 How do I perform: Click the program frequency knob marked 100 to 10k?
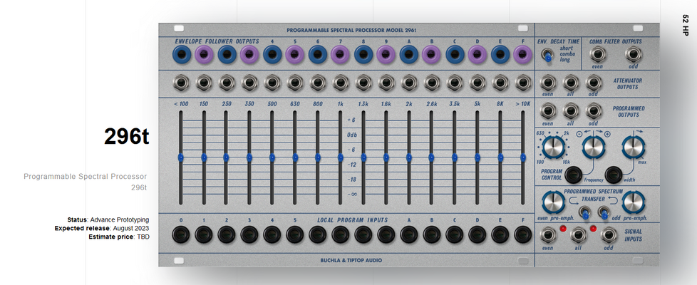point(554,147)
